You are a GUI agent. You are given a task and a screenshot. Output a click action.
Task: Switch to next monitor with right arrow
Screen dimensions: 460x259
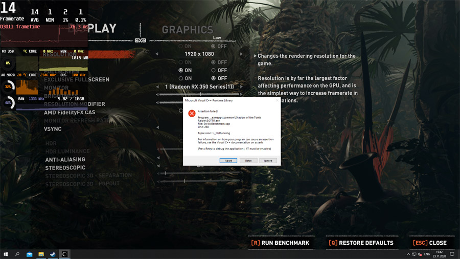[241, 87]
